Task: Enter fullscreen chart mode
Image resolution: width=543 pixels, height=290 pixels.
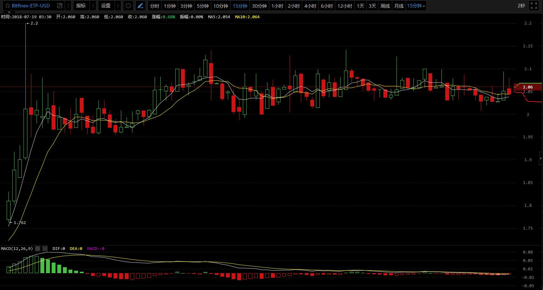Action: (534, 6)
